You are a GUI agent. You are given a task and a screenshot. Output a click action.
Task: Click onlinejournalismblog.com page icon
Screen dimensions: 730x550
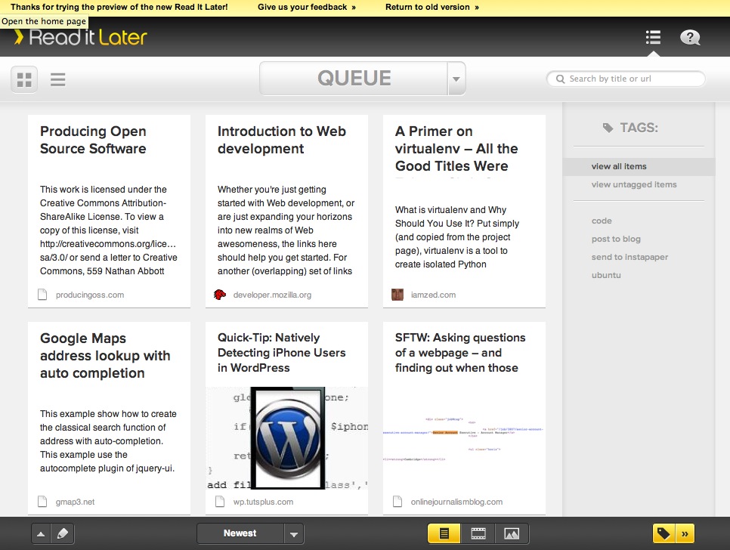(x=397, y=502)
